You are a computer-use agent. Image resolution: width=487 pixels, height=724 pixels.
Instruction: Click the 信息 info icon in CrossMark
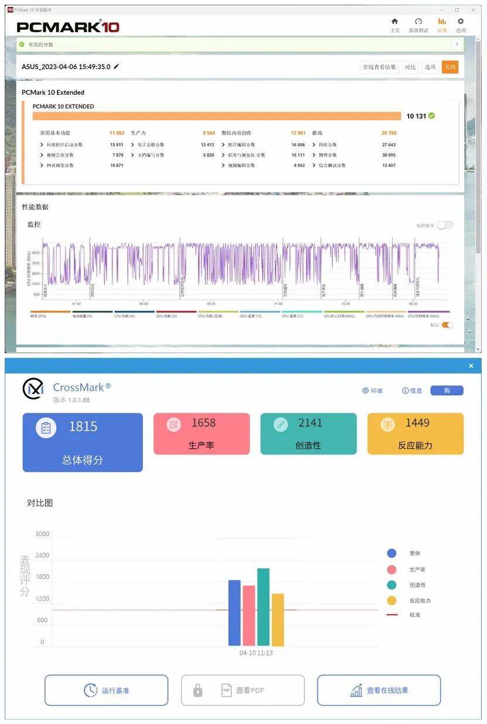(x=405, y=391)
